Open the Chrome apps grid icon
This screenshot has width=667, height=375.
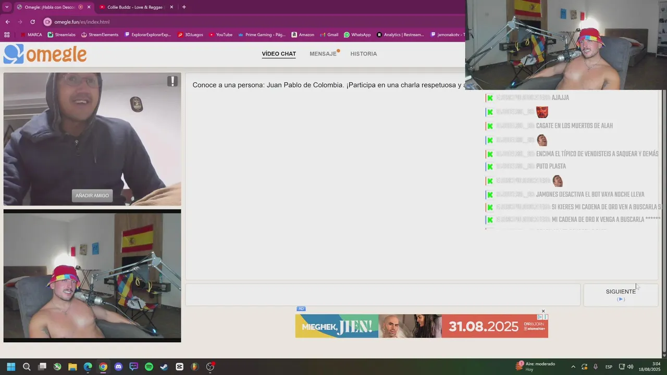tap(7, 35)
